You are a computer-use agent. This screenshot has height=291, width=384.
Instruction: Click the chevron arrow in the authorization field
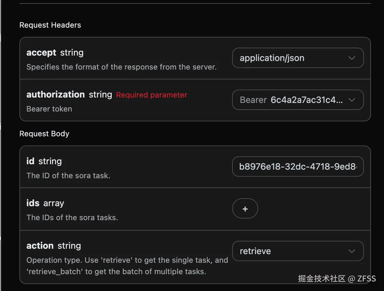point(352,100)
